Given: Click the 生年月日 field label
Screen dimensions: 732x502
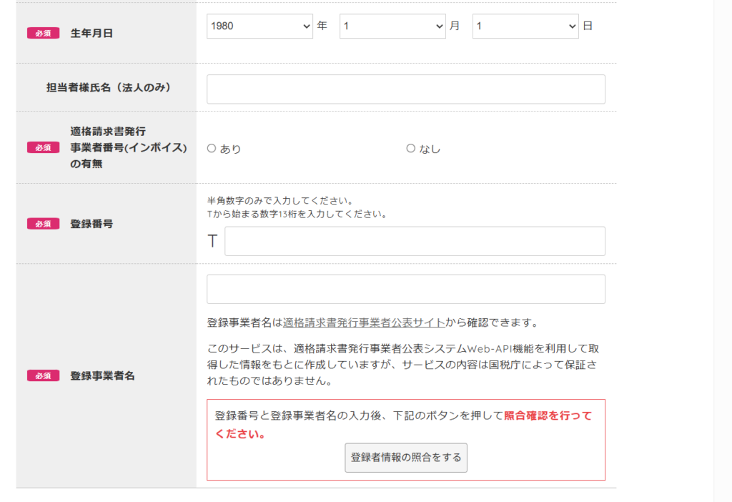Looking at the screenshot, I should (91, 33).
